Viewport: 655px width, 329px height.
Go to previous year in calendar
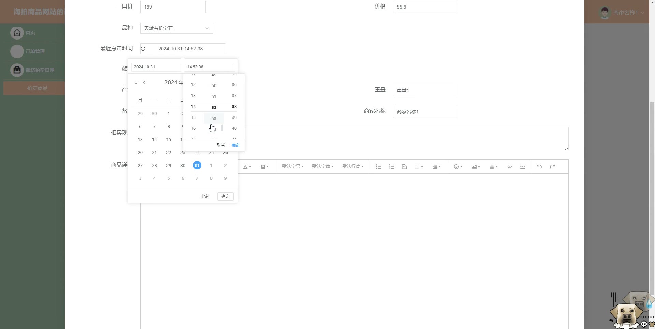pyautogui.click(x=136, y=83)
